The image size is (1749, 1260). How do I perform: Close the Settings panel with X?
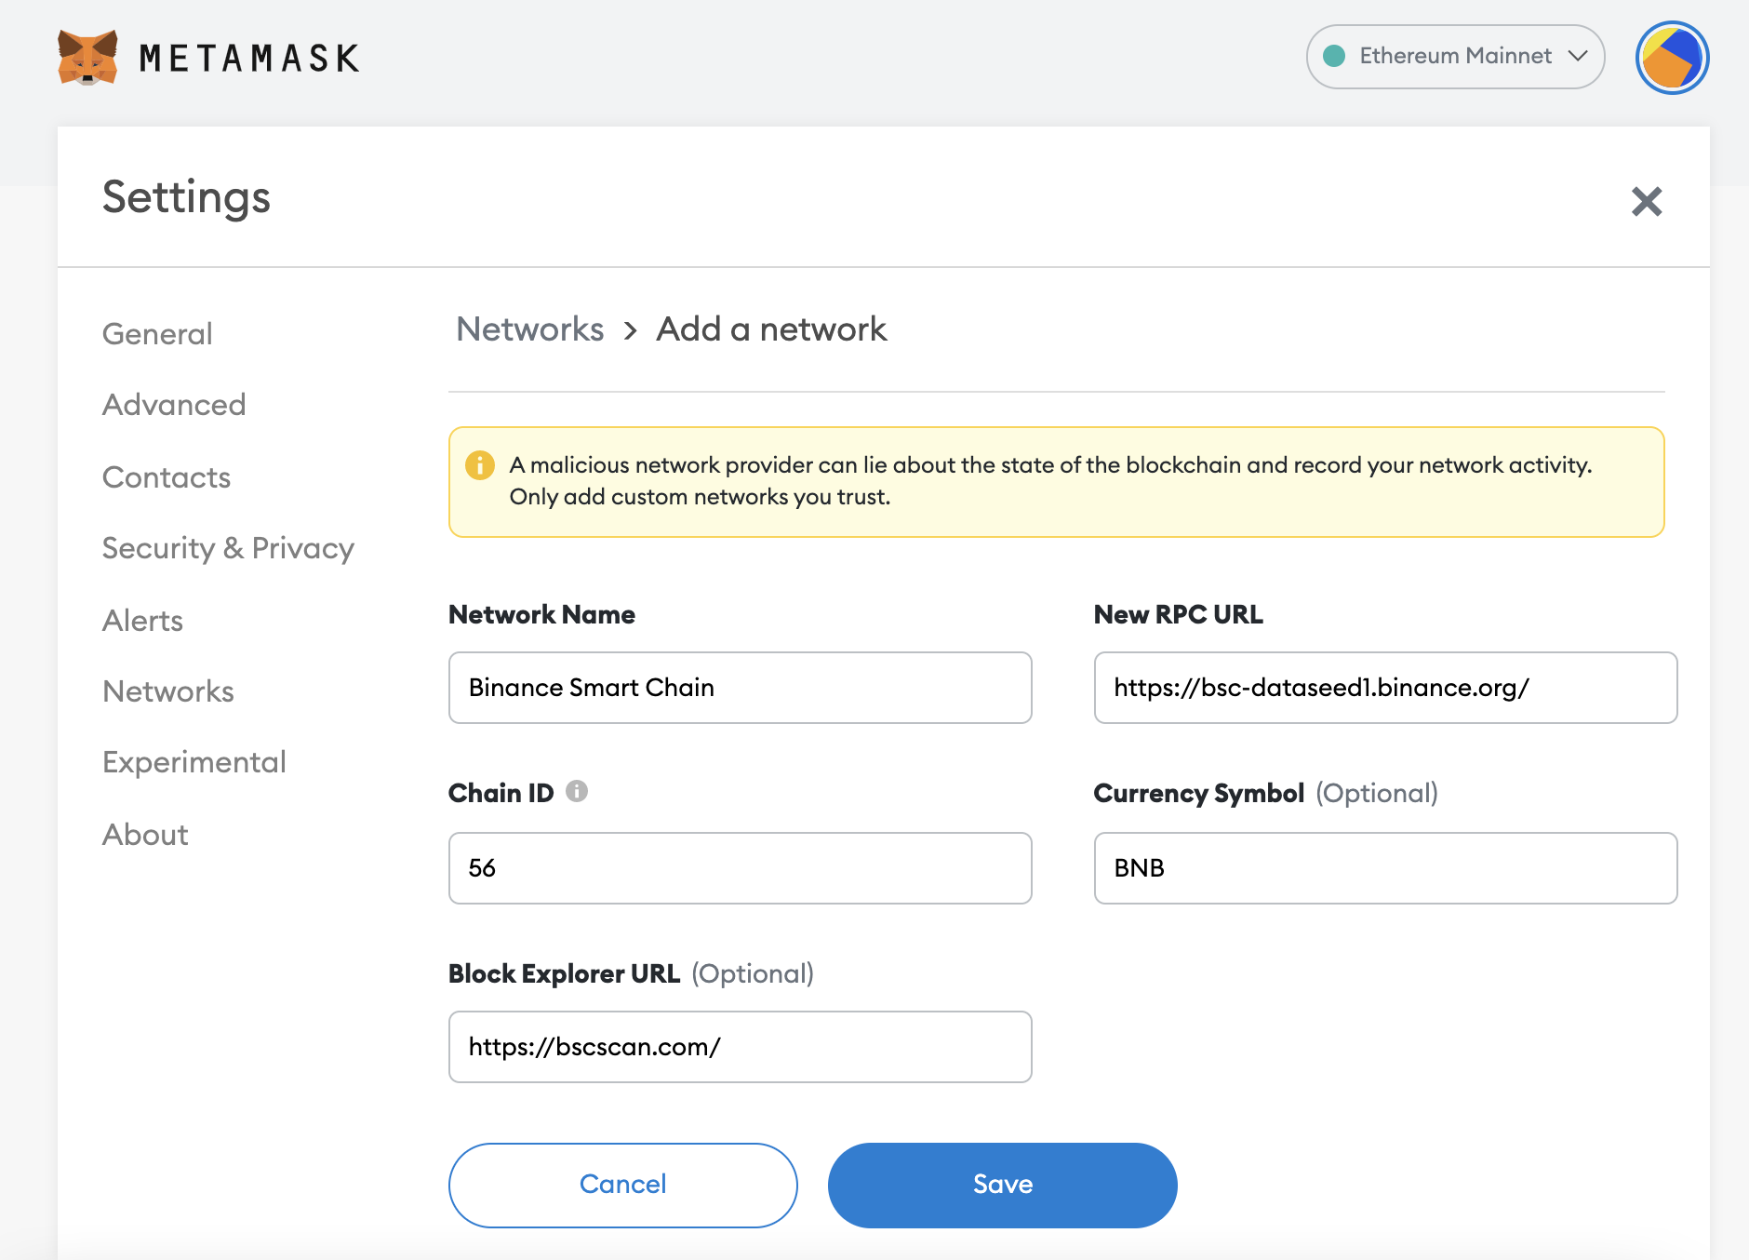pyautogui.click(x=1646, y=201)
